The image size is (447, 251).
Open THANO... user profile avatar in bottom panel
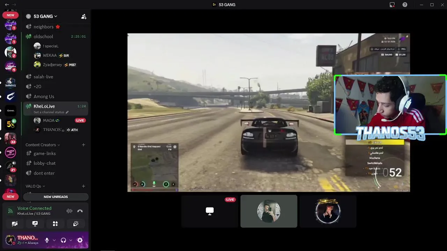pos(10,240)
